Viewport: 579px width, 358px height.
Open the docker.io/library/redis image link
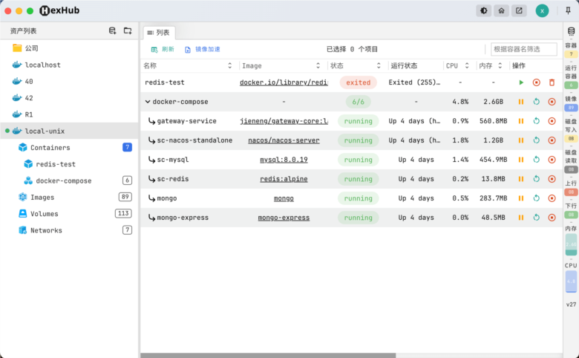pyautogui.click(x=284, y=82)
